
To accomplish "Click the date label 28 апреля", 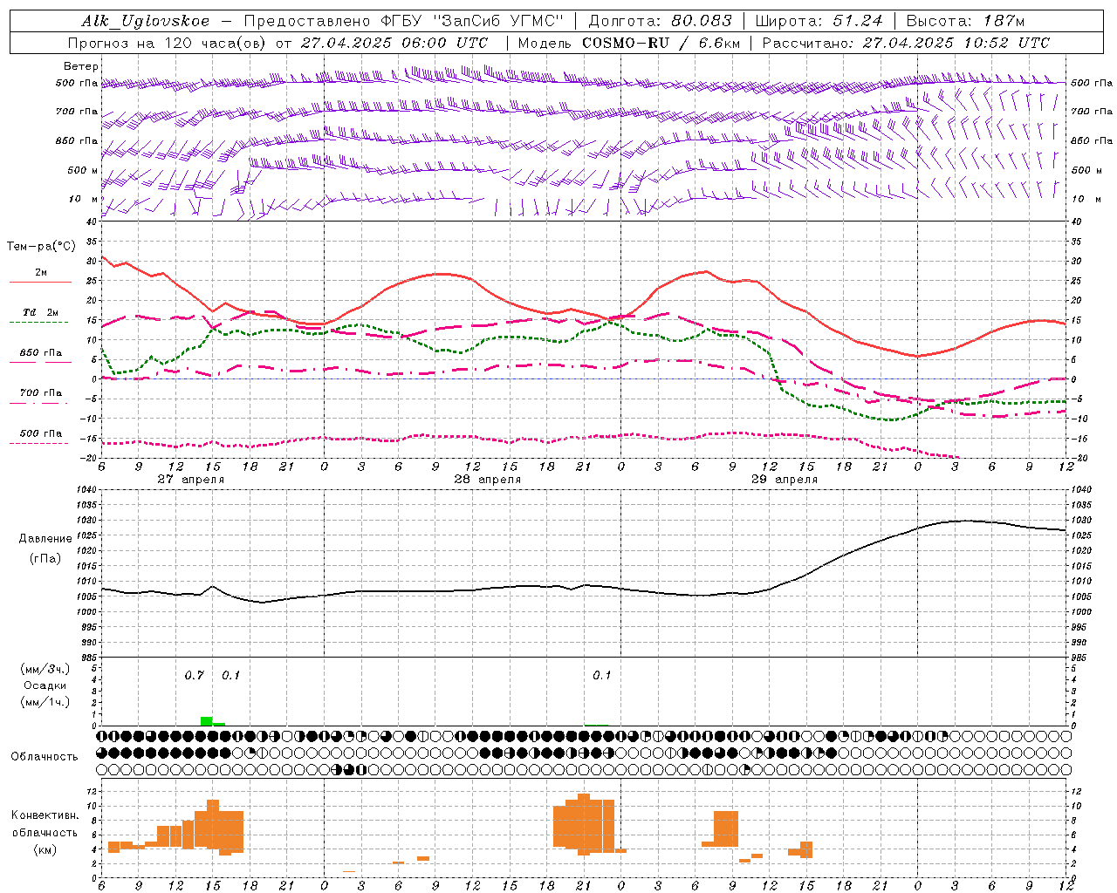I will coord(487,480).
